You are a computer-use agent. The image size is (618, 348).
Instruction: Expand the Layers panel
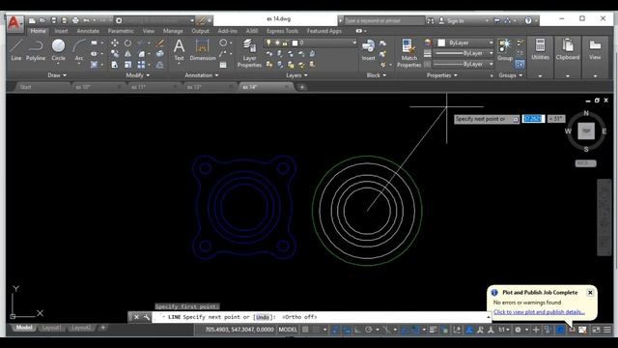[x=296, y=75]
